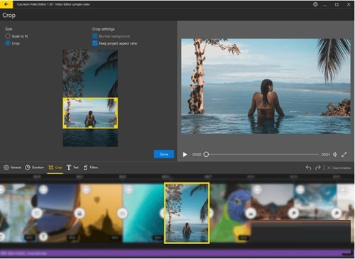Click the blue Done button

[164, 154]
